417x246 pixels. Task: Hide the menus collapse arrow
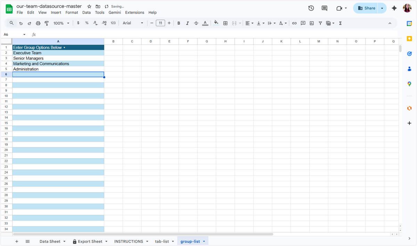(390, 23)
